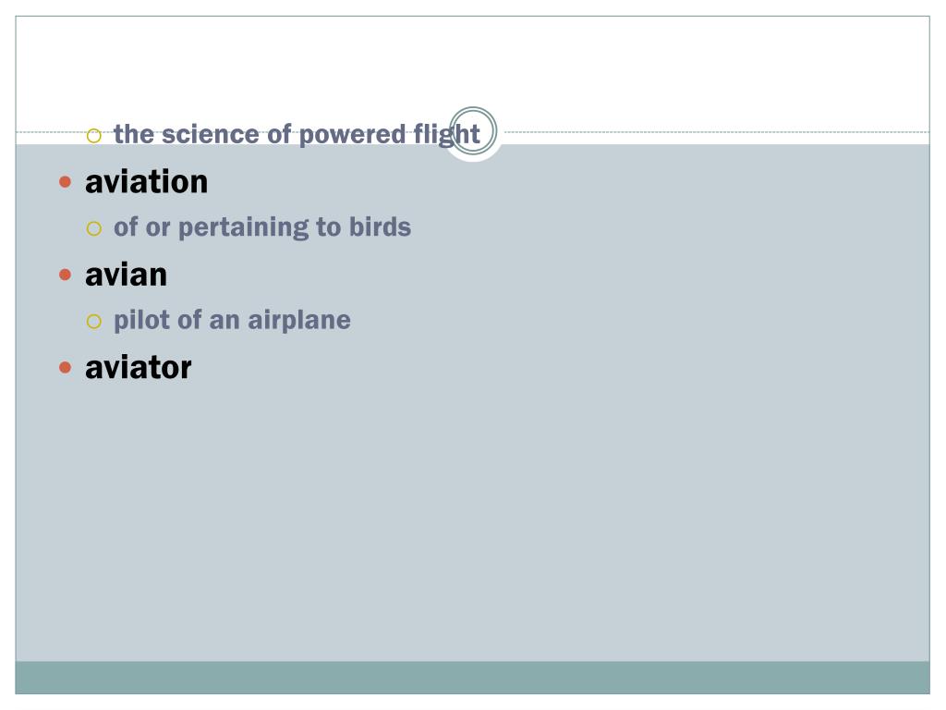Click hollow bullet before 'of or pertaining to birds'
946x710 pixels.
(93, 229)
